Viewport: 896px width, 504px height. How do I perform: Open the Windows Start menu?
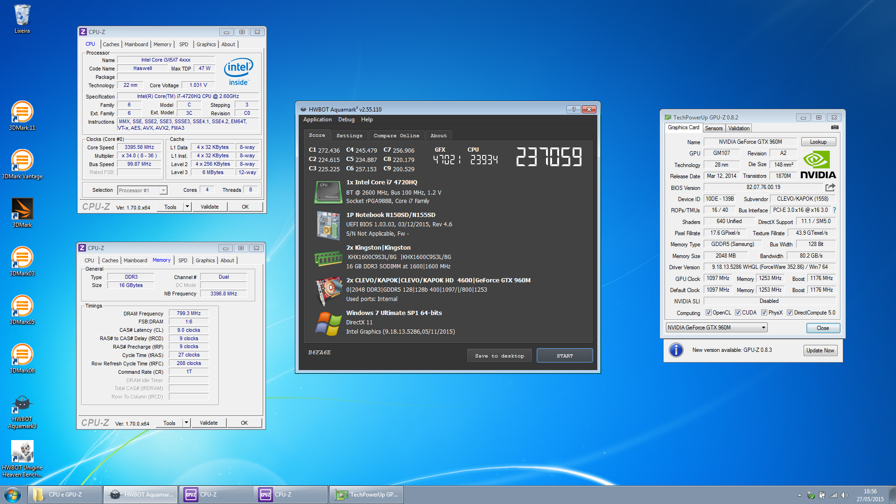(13, 495)
